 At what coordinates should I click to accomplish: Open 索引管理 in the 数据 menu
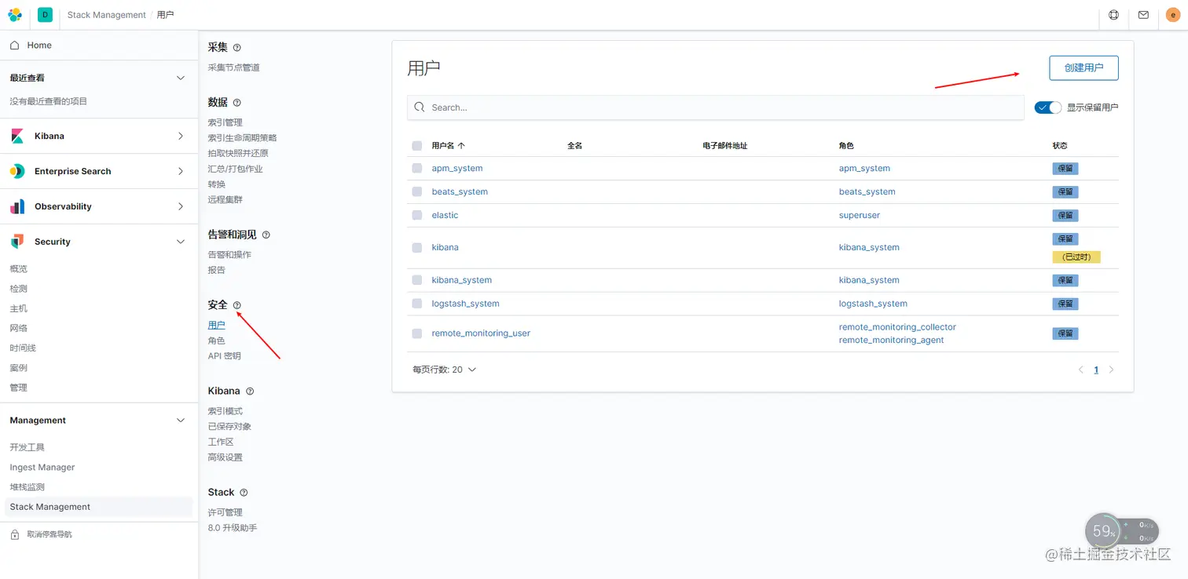coord(225,122)
